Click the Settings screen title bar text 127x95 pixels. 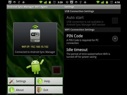(x=69, y=7)
